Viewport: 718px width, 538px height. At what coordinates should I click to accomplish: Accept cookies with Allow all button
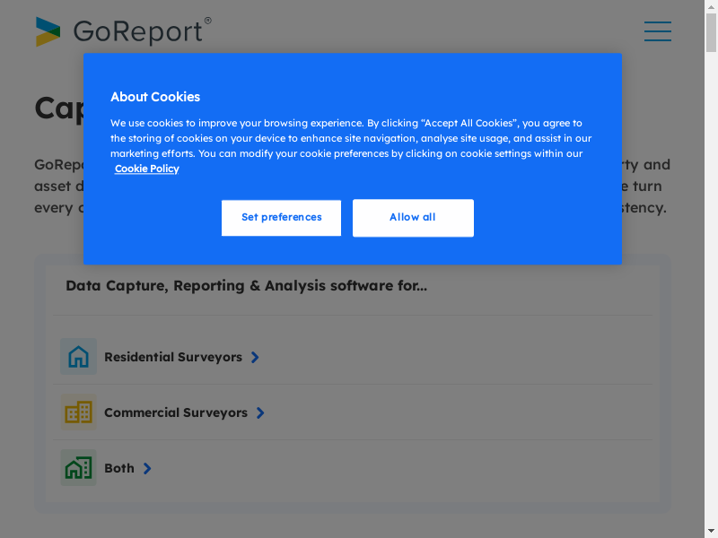pos(413,218)
